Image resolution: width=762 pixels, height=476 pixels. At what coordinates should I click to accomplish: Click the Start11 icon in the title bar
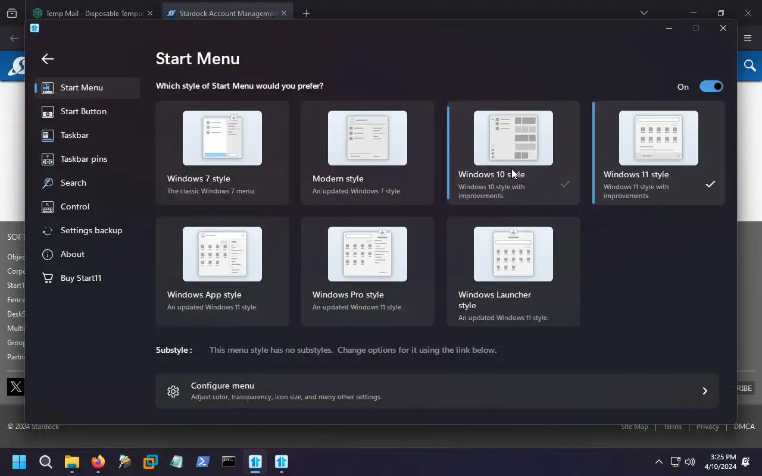coord(35,28)
